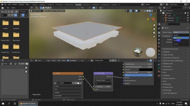Adjust Normal Map Strength slider
Image resolution: width=190 pixels, height=106 pixels.
tap(103, 87)
